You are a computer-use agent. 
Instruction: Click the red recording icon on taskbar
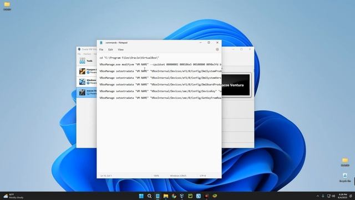tap(206, 196)
